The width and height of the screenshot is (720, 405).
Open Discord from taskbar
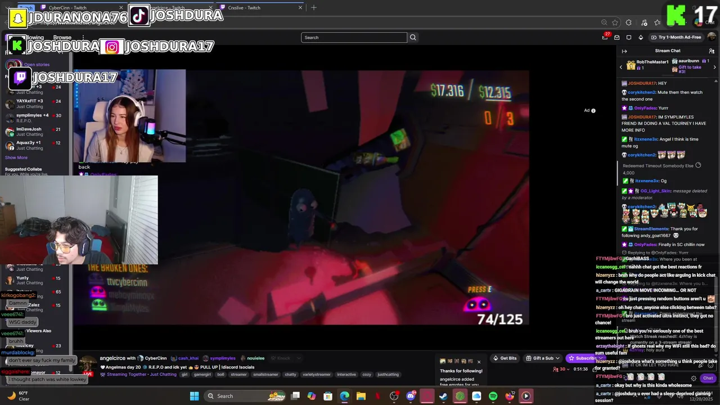(x=411, y=396)
